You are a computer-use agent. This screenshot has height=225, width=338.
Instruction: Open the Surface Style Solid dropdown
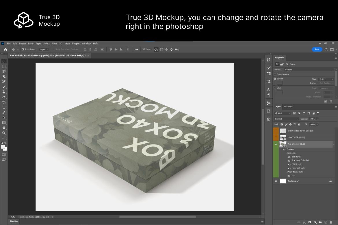point(326,79)
